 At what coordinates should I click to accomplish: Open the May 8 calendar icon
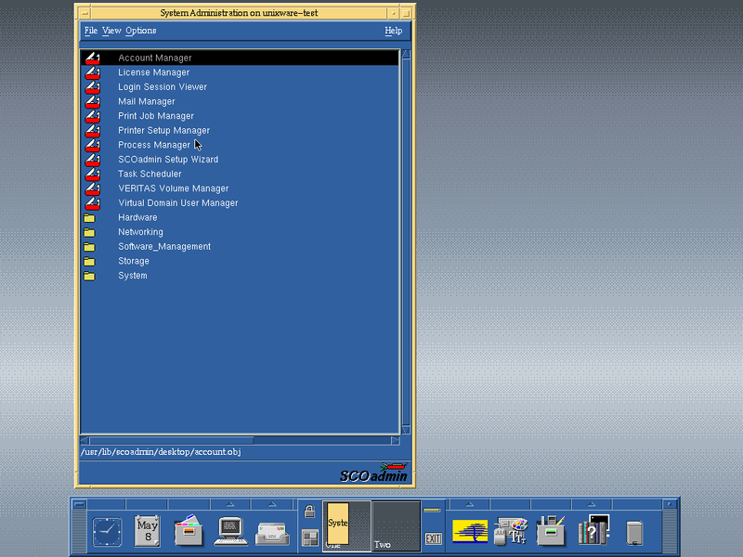(148, 531)
